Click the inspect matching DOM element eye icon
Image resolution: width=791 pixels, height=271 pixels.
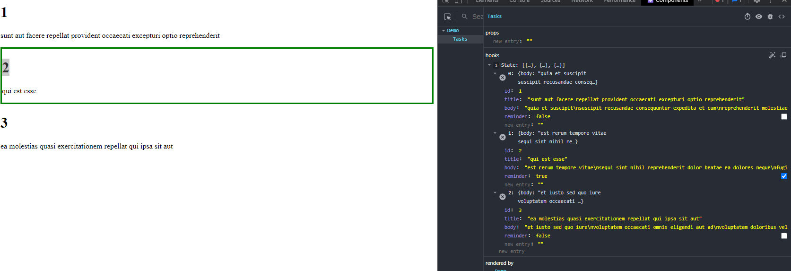(x=759, y=17)
